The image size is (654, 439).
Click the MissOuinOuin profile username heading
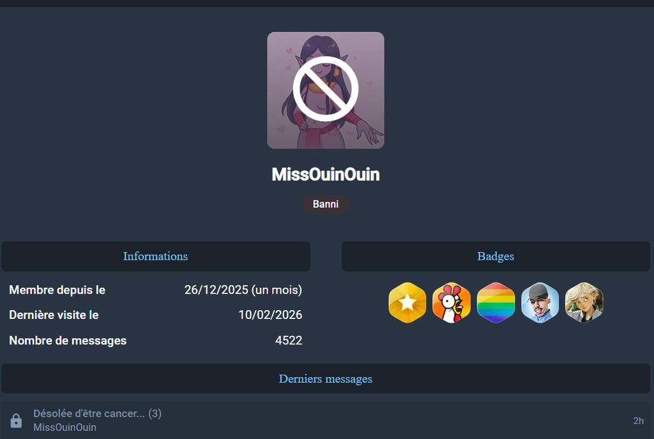325,175
